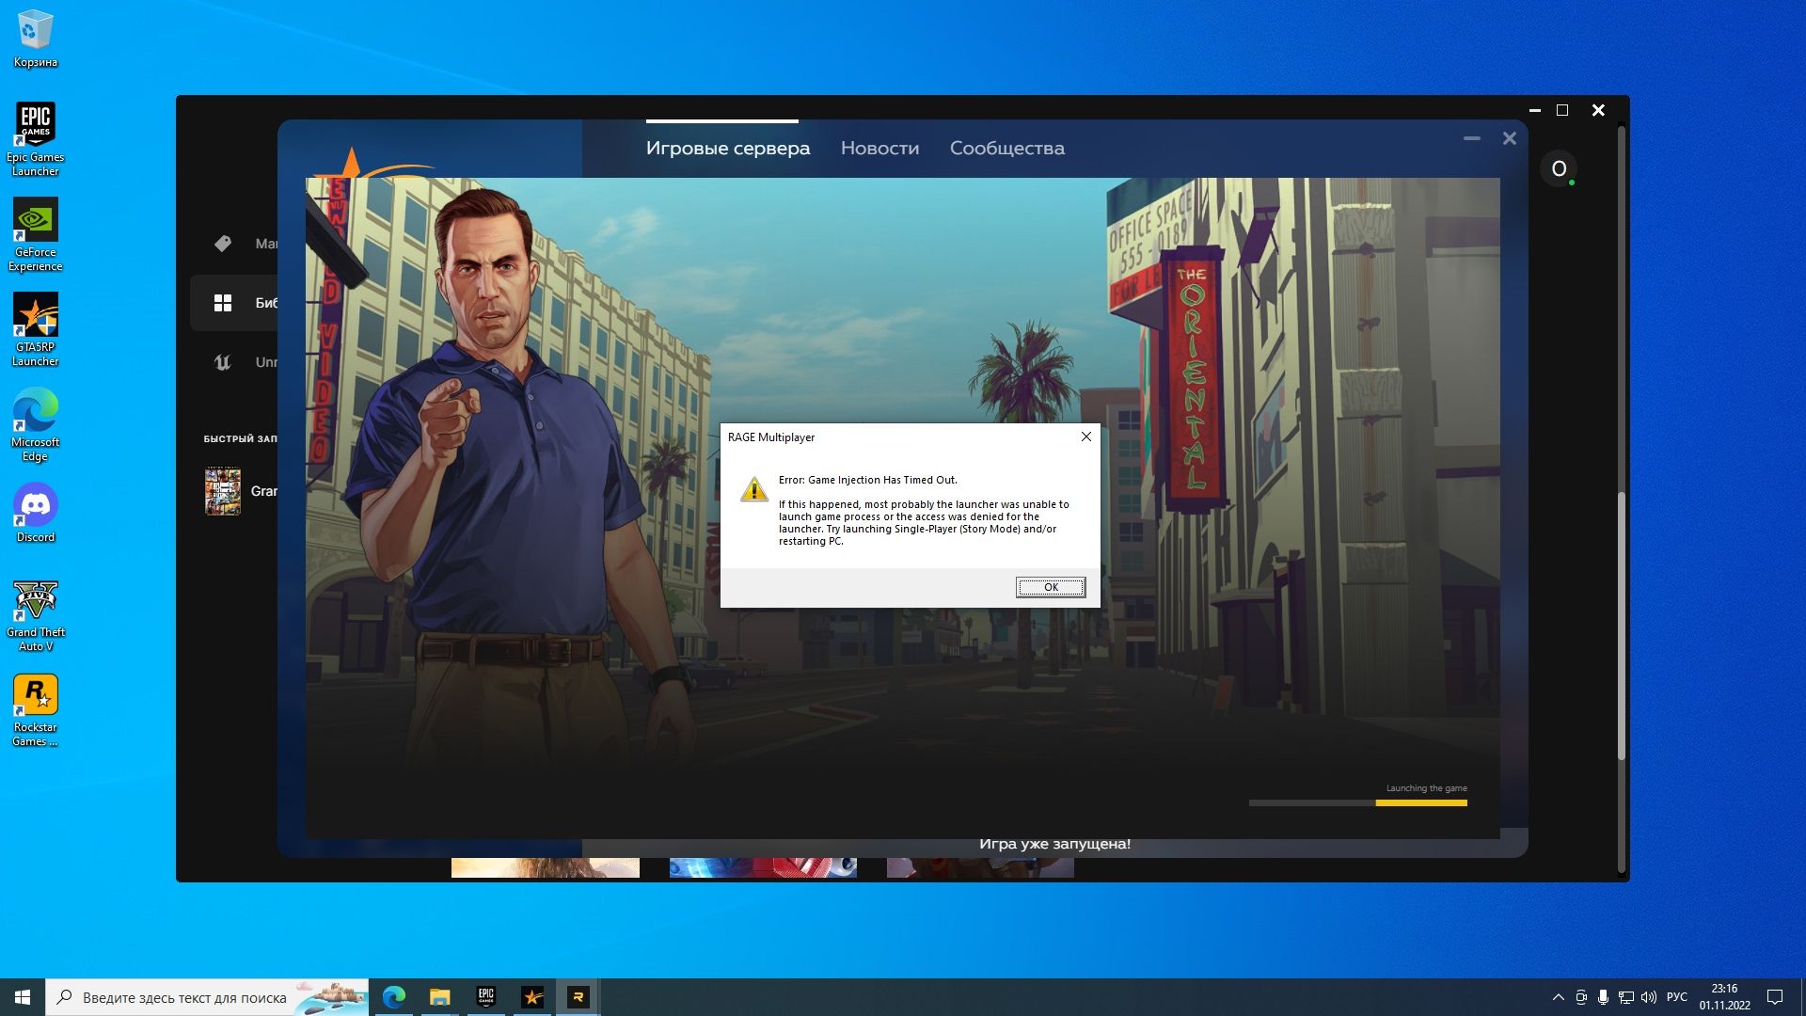Close the Epic Games Launcher window
The image size is (1806, 1016).
(x=1598, y=110)
